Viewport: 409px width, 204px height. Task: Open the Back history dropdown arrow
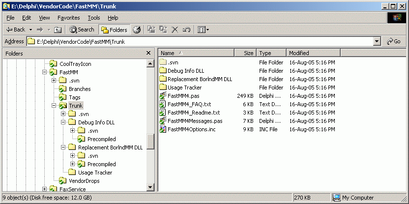[30, 29]
